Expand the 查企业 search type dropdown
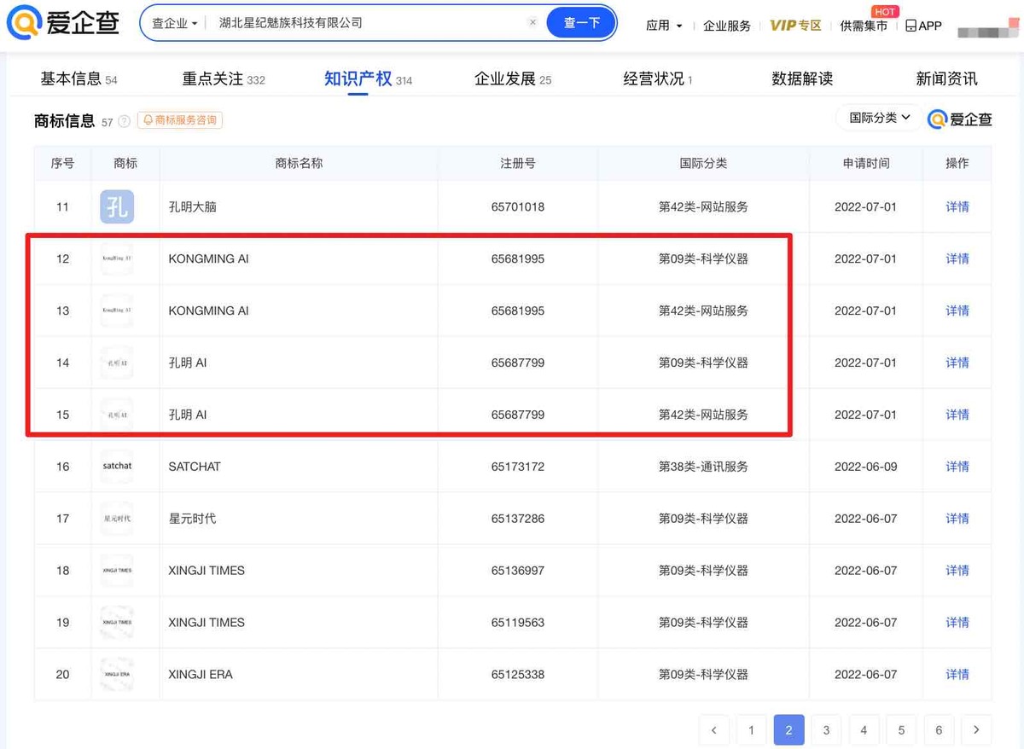The width and height of the screenshot is (1024, 749). (174, 23)
